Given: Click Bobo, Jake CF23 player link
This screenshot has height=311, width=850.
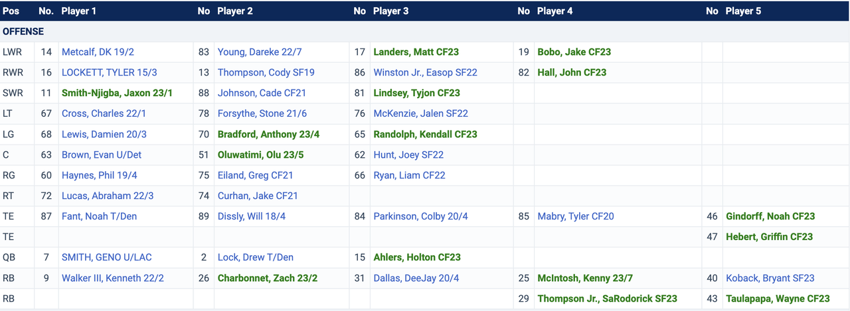Looking at the screenshot, I should 574,52.
